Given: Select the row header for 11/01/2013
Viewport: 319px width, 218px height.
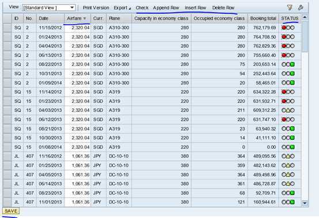Looking at the screenshot, I should tap(7, 202).
